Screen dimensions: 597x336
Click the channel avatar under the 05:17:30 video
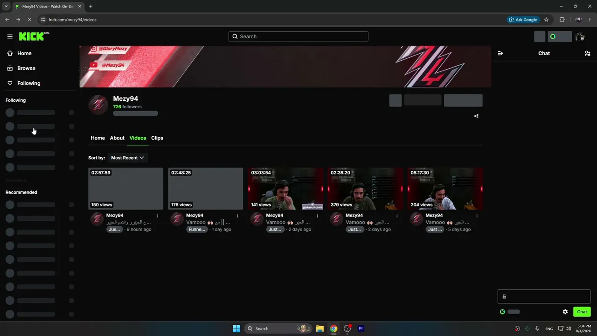pos(416,219)
